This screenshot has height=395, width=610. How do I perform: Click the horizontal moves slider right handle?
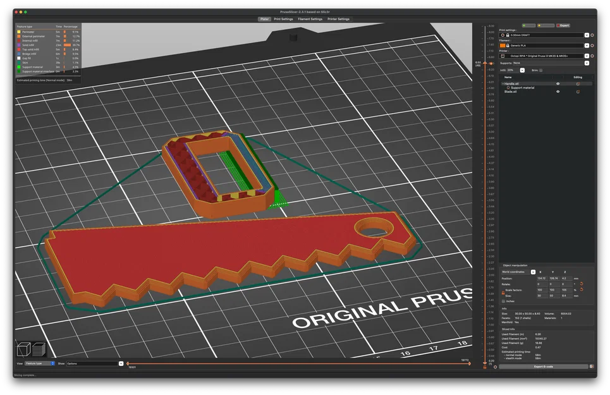(470, 363)
